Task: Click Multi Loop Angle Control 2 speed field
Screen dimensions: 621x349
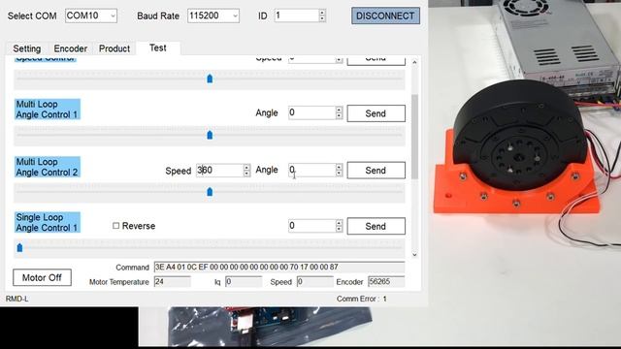Action: [219, 171]
